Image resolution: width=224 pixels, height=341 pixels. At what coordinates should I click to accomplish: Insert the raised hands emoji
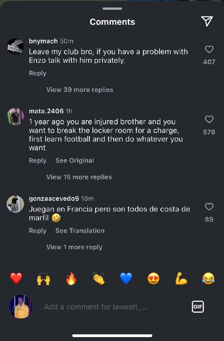pyautogui.click(x=44, y=279)
